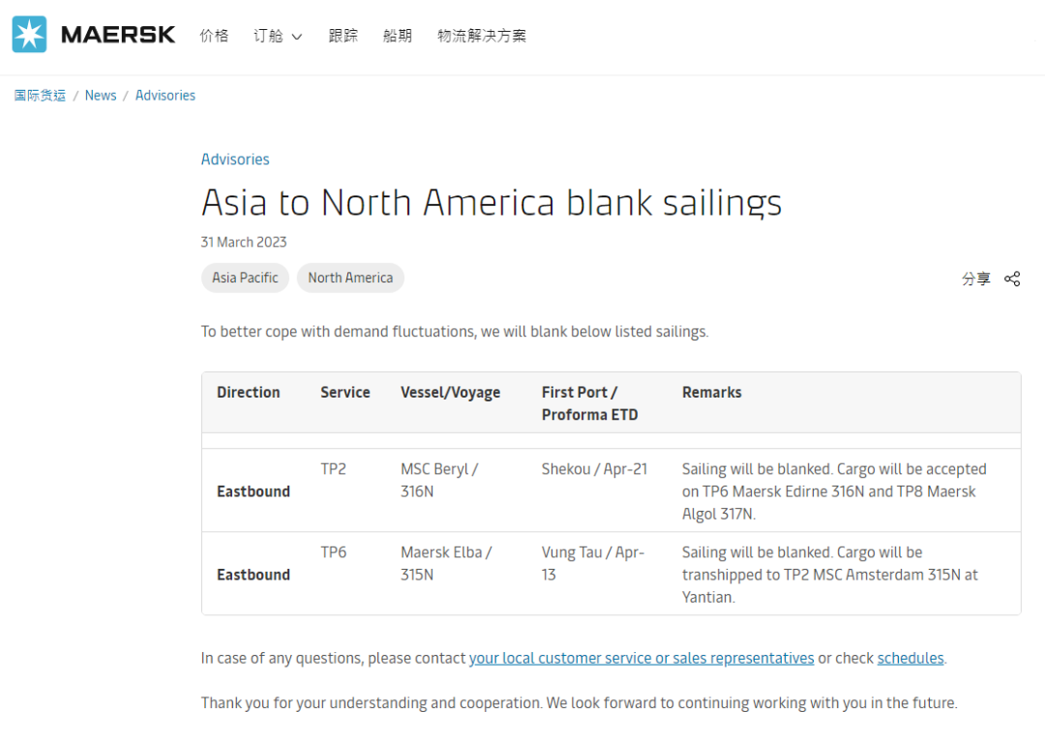
Task: Click the Direction column header
Action: 249,393
